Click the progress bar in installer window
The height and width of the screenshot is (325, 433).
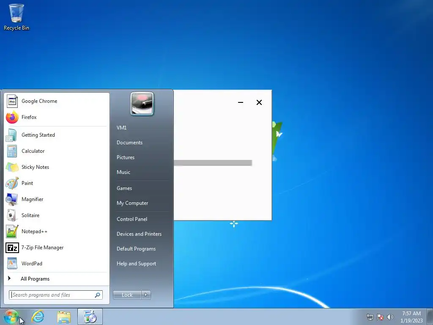click(213, 163)
